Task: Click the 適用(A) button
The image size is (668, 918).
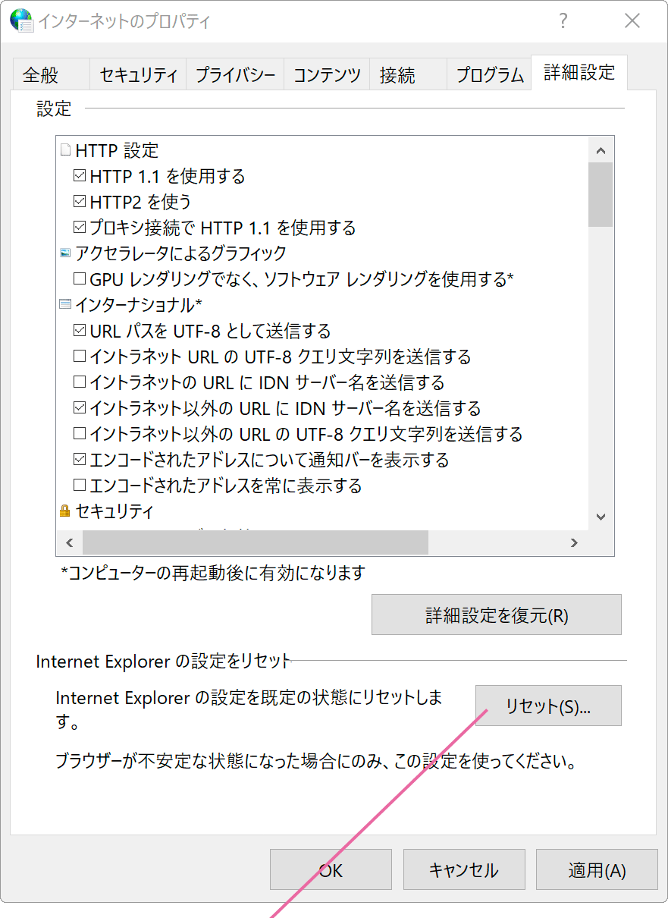Action: click(x=597, y=869)
